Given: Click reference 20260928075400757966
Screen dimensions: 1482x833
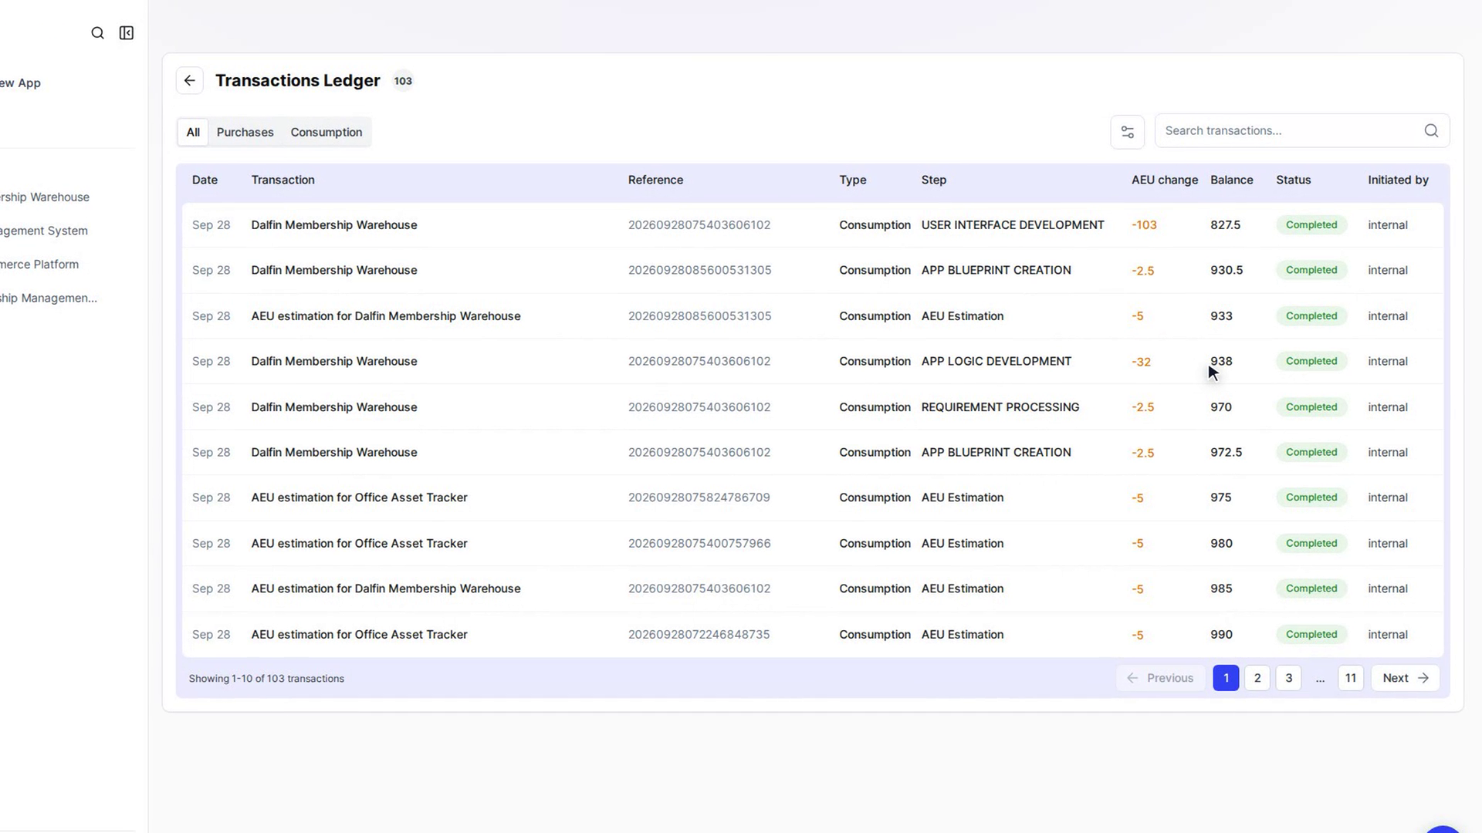Looking at the screenshot, I should coord(699,544).
